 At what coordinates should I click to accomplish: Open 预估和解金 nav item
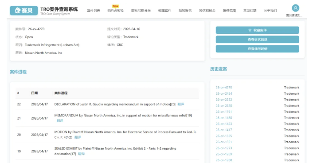pyautogui.click(x=207, y=11)
